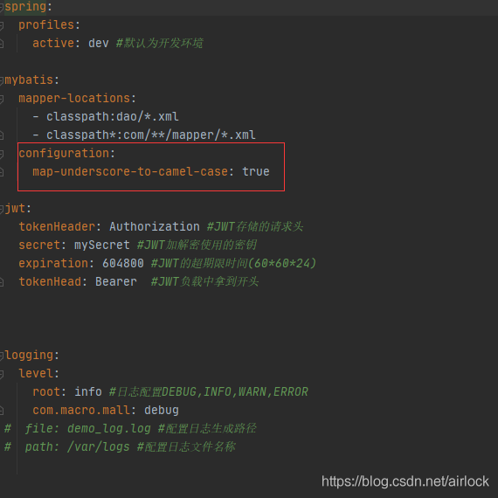This screenshot has height=498, width=498.
Task: Collapse the mybatis block fold marker
Action: (1, 80)
